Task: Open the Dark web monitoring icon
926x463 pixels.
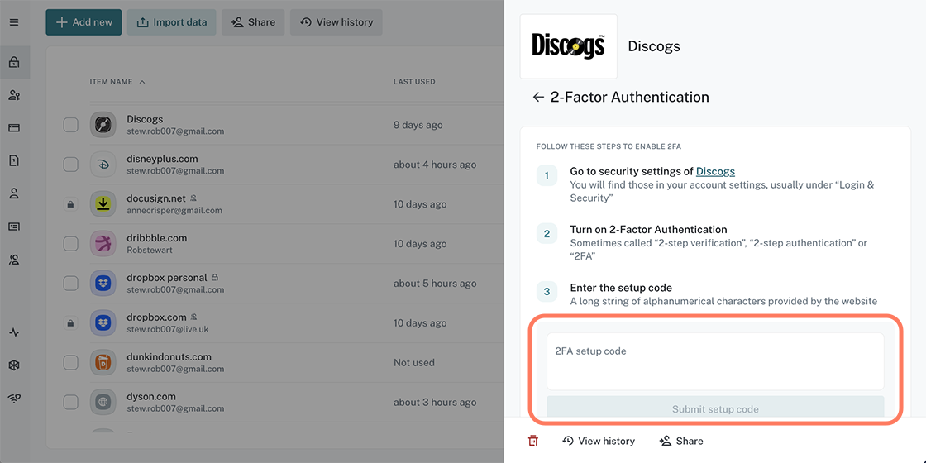Action: pos(14,365)
